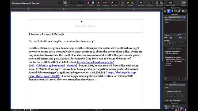The width and height of the screenshot is (198, 111).
Task: Open the Styles toolbar button
Action: click(90, 3)
